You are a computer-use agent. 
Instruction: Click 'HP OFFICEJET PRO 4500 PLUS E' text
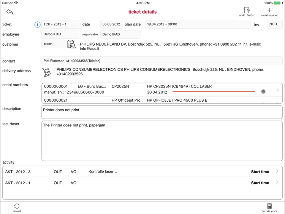pos(177,100)
